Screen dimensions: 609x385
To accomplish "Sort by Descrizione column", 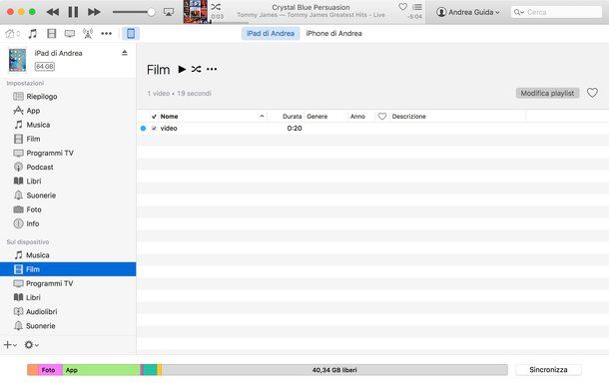I will click(409, 117).
